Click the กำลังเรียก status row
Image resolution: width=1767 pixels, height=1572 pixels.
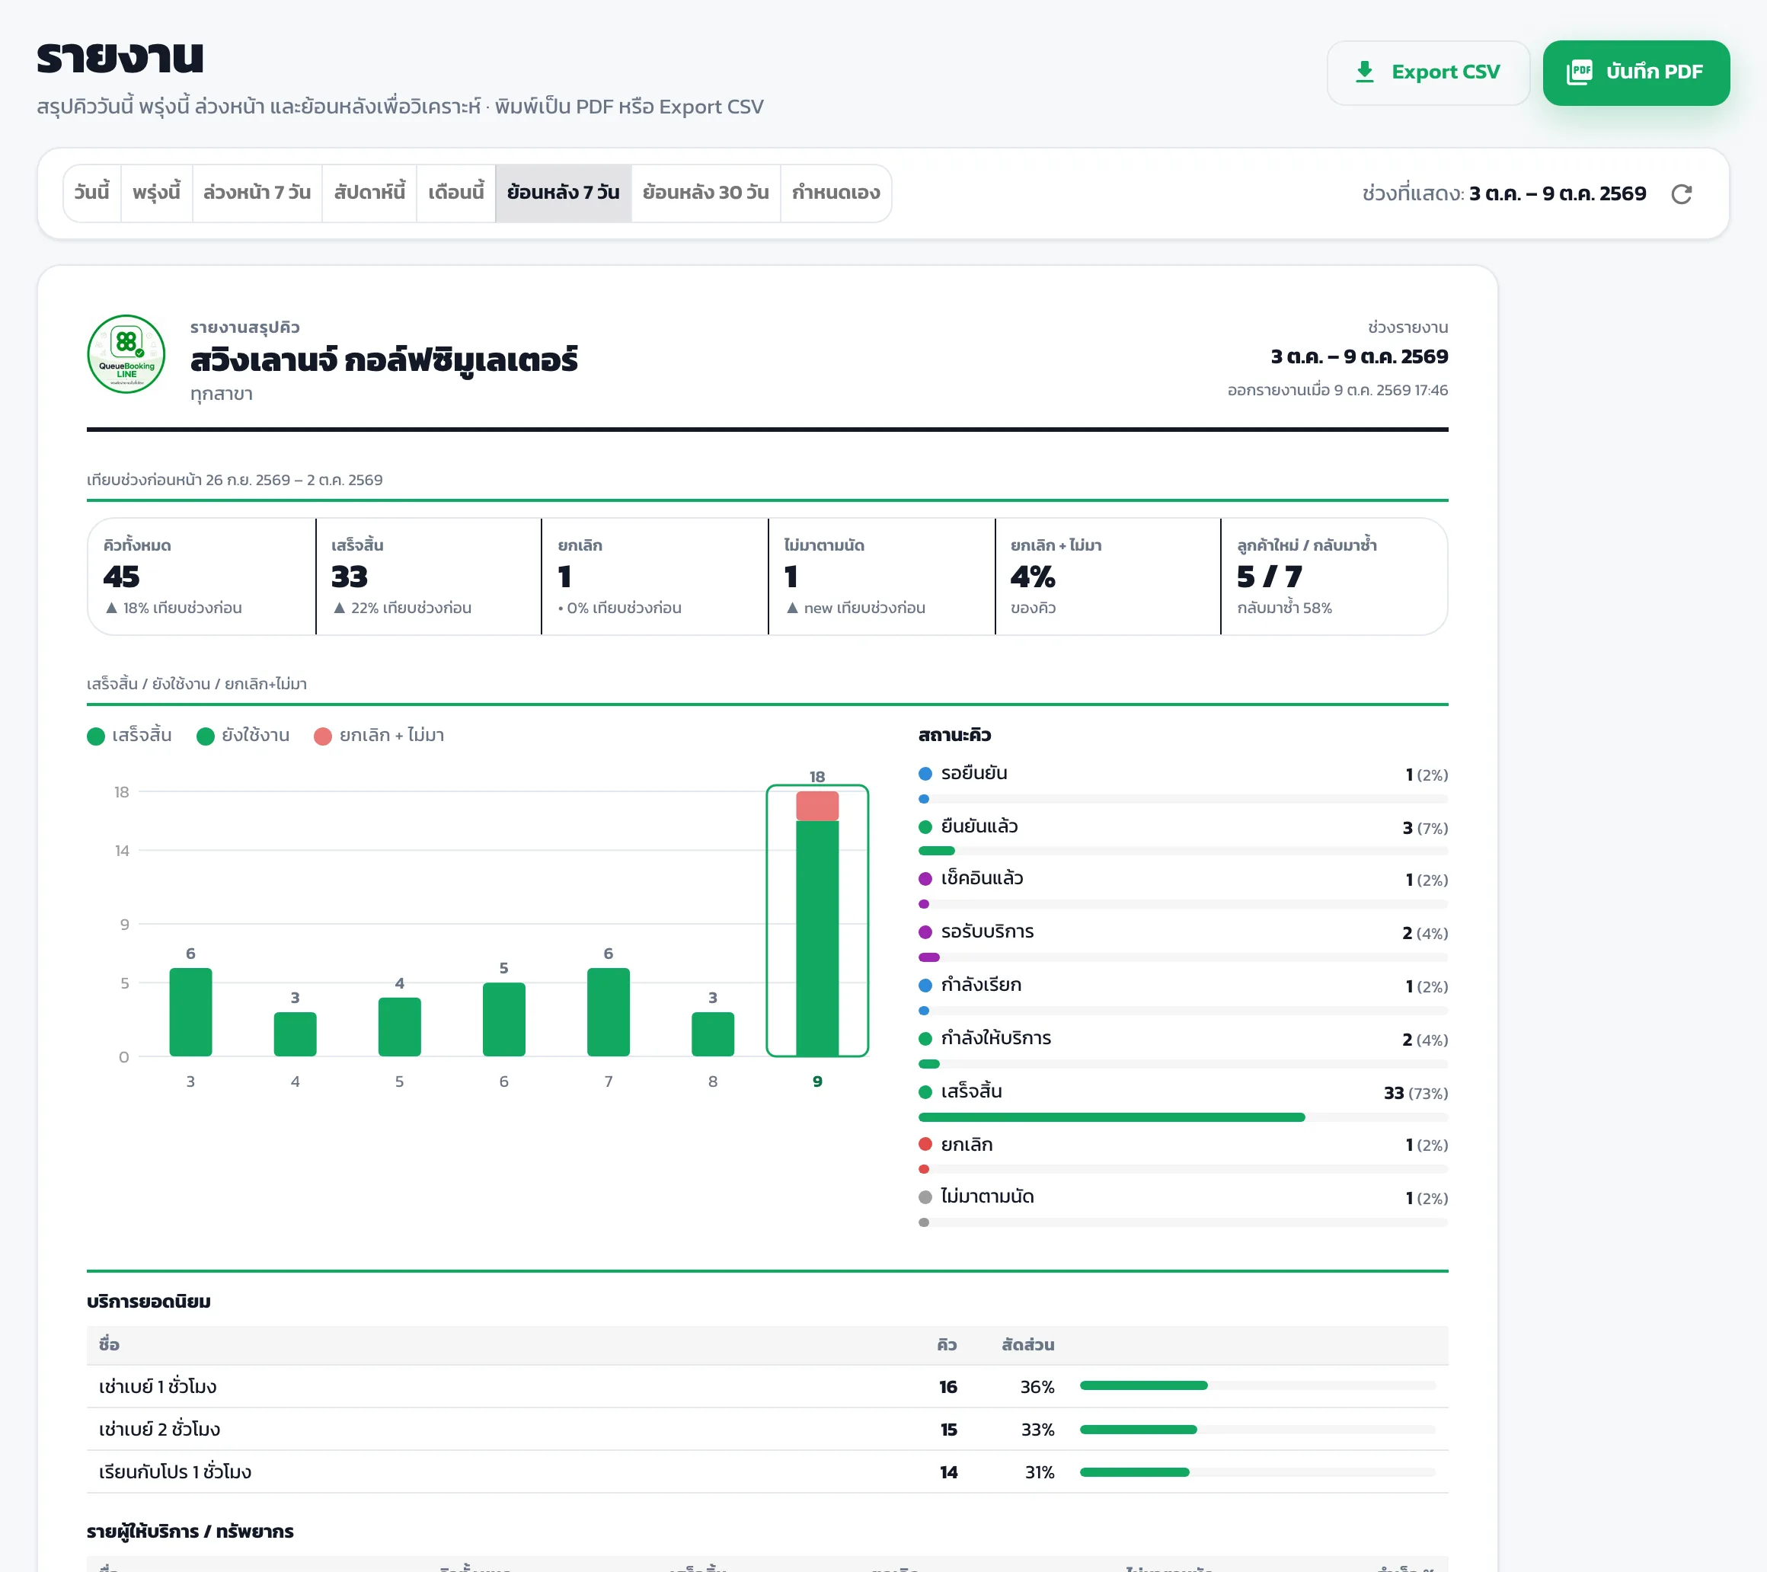click(x=1183, y=995)
